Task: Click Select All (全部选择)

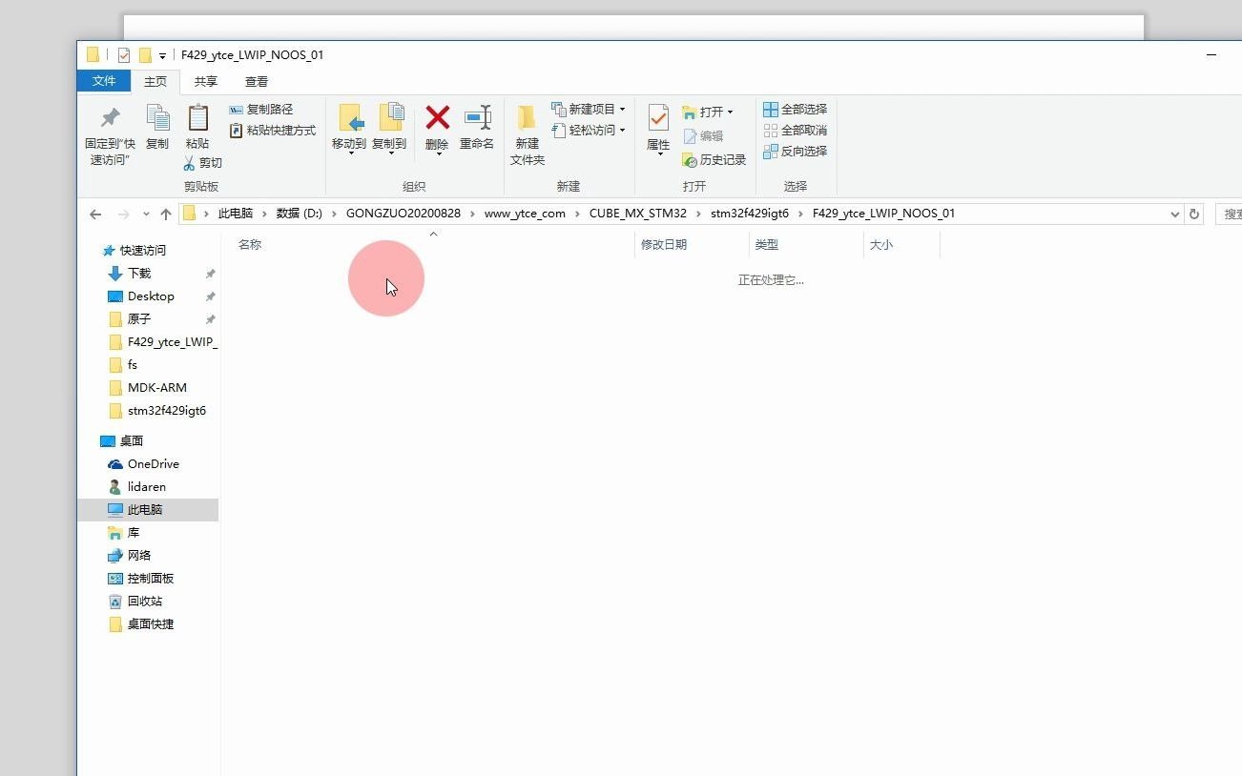Action: (796, 108)
